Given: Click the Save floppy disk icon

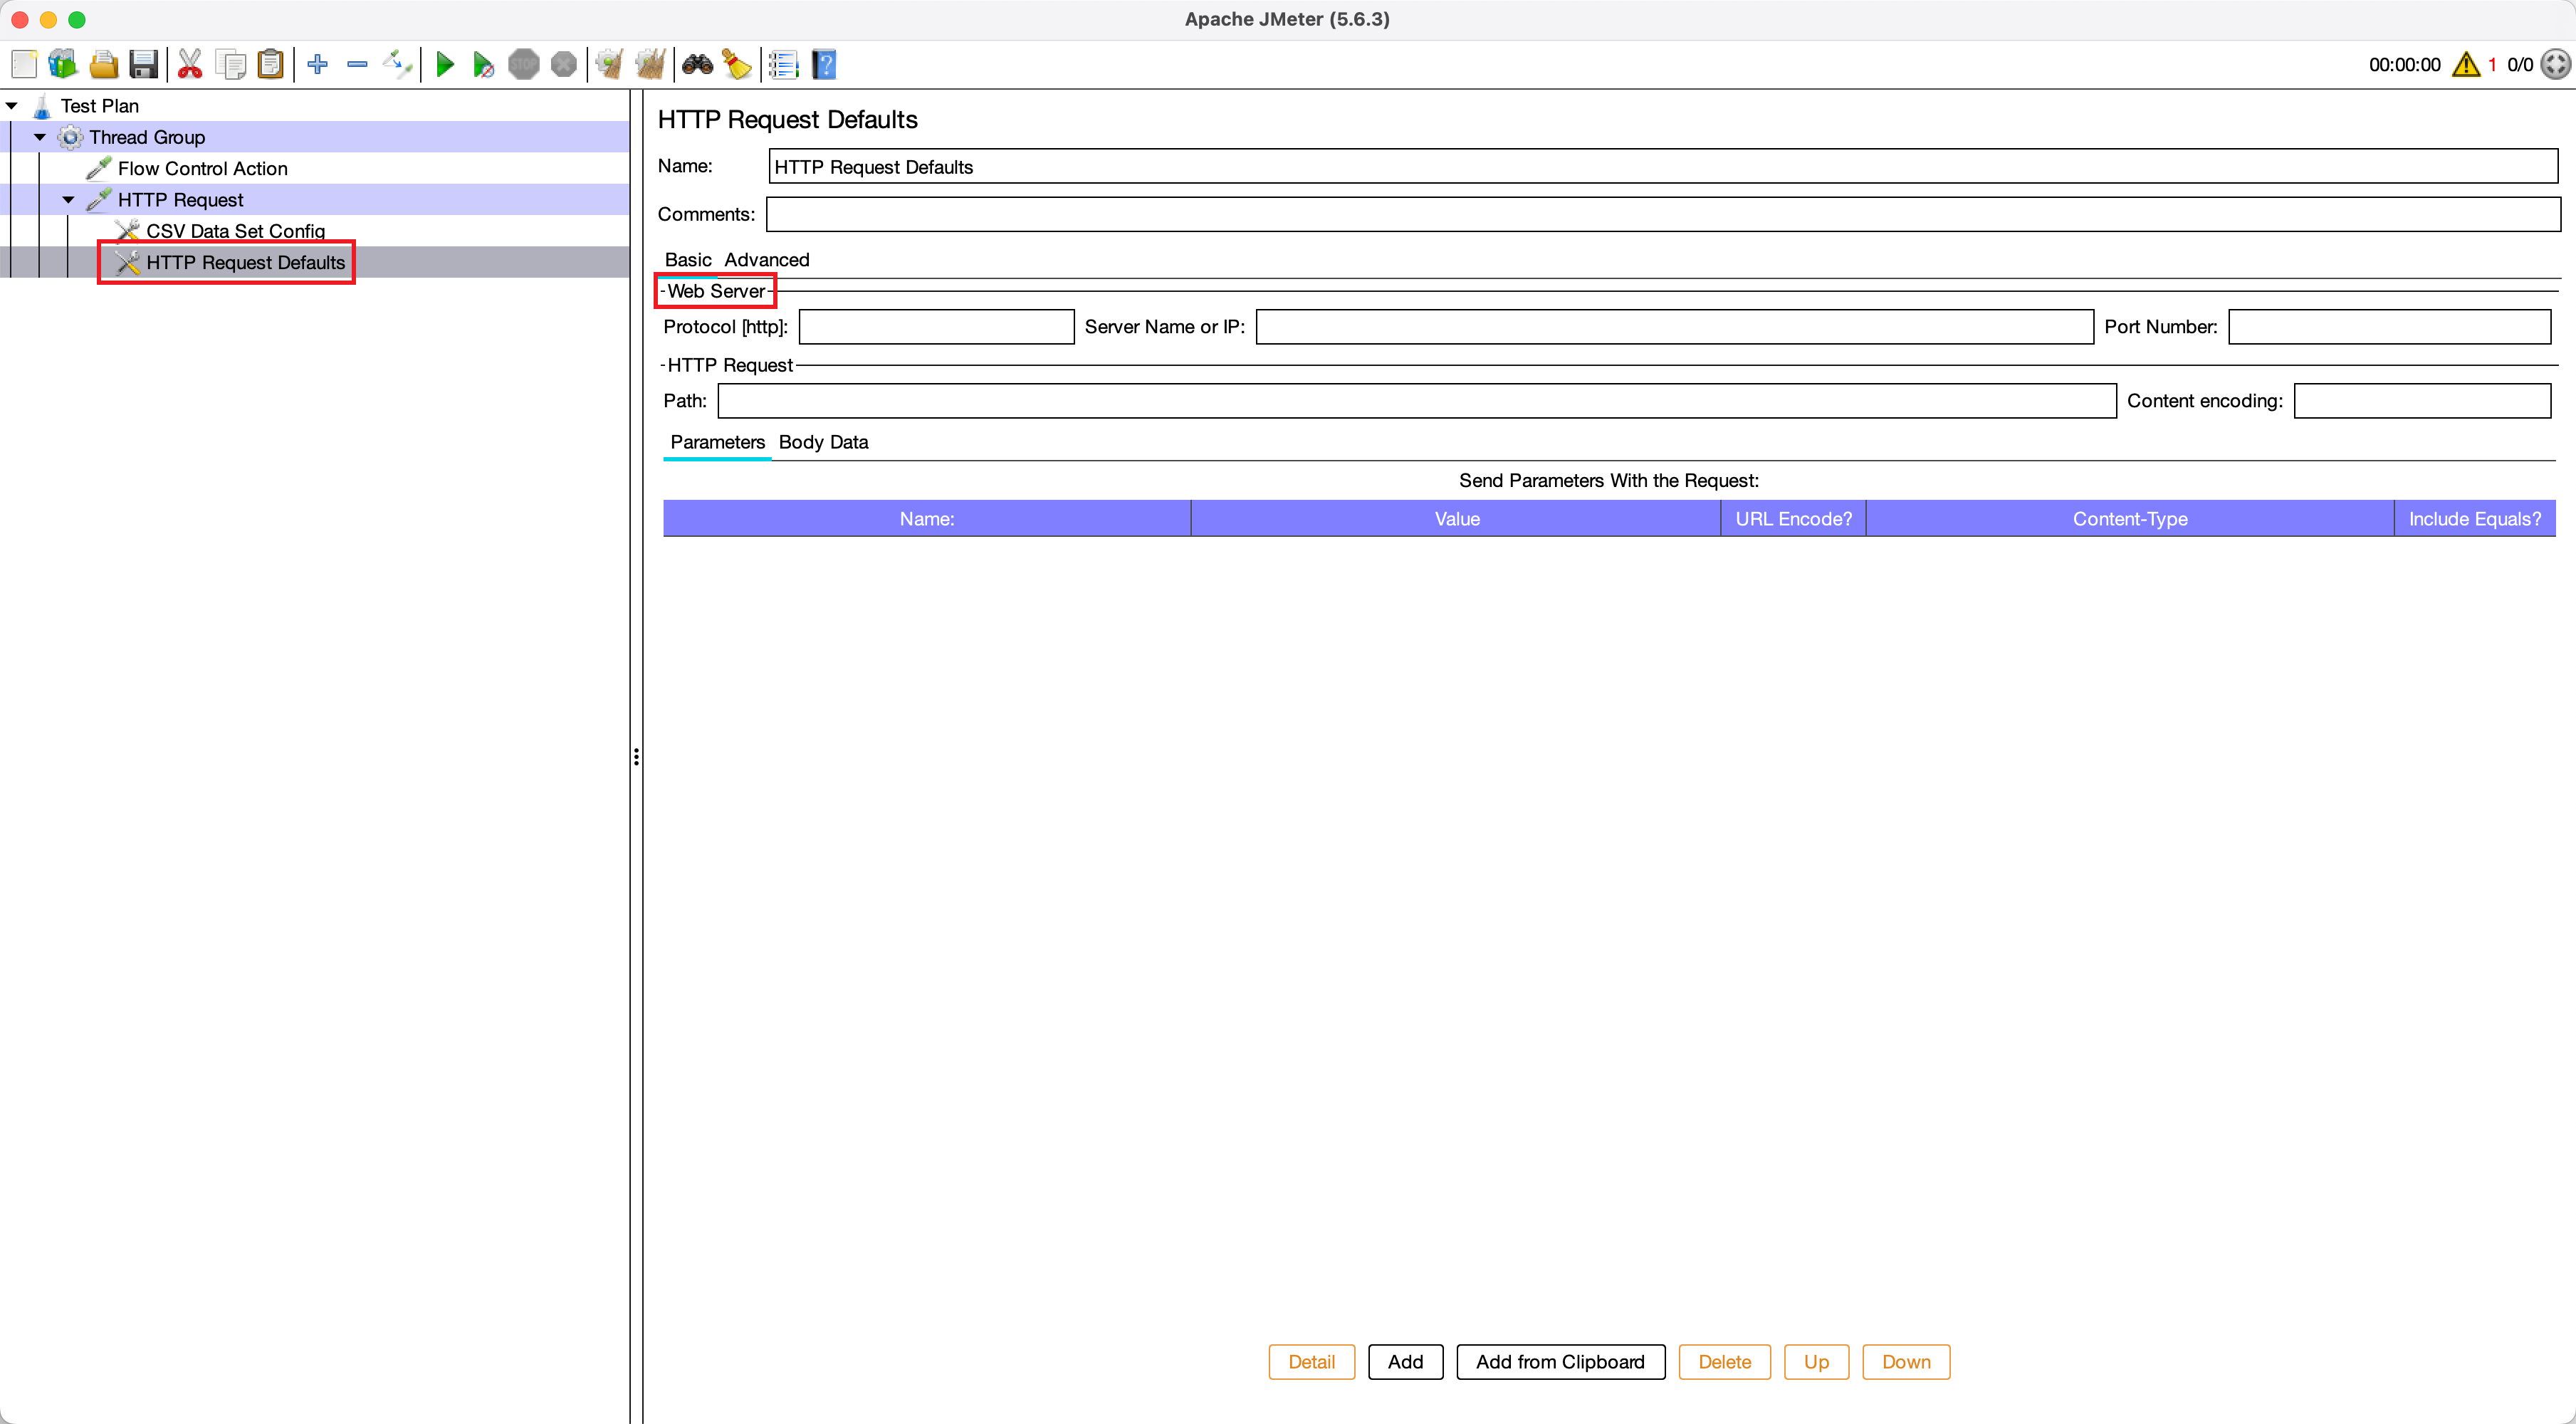Looking at the screenshot, I should pyautogui.click(x=144, y=65).
